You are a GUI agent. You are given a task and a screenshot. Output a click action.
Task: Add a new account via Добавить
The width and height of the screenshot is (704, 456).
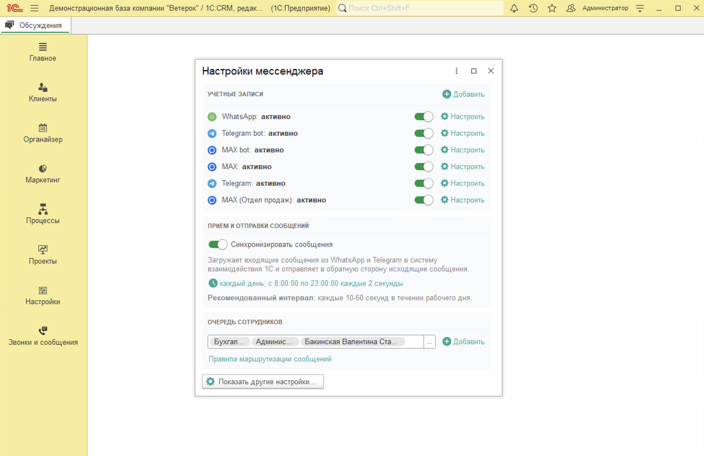click(464, 95)
